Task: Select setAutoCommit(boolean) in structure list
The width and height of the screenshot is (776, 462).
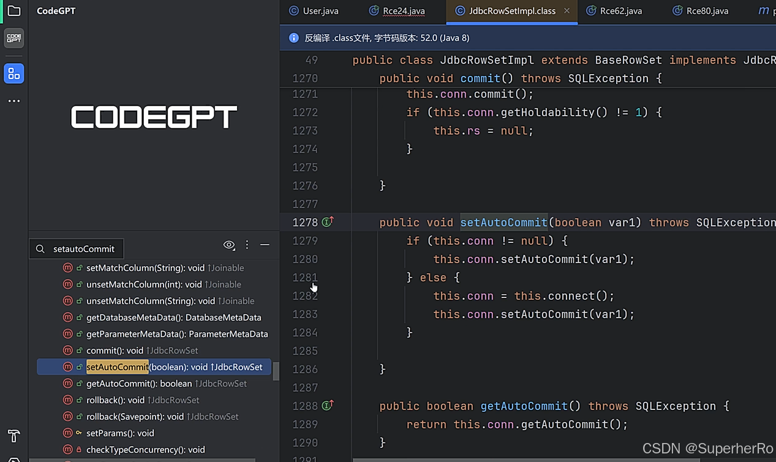Action: point(154,367)
